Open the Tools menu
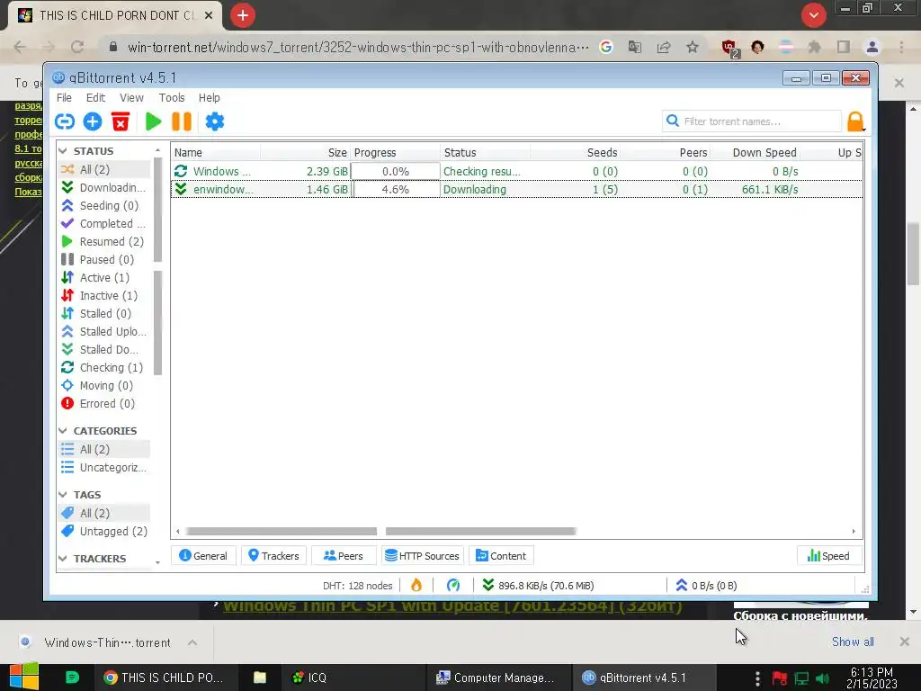 (172, 97)
